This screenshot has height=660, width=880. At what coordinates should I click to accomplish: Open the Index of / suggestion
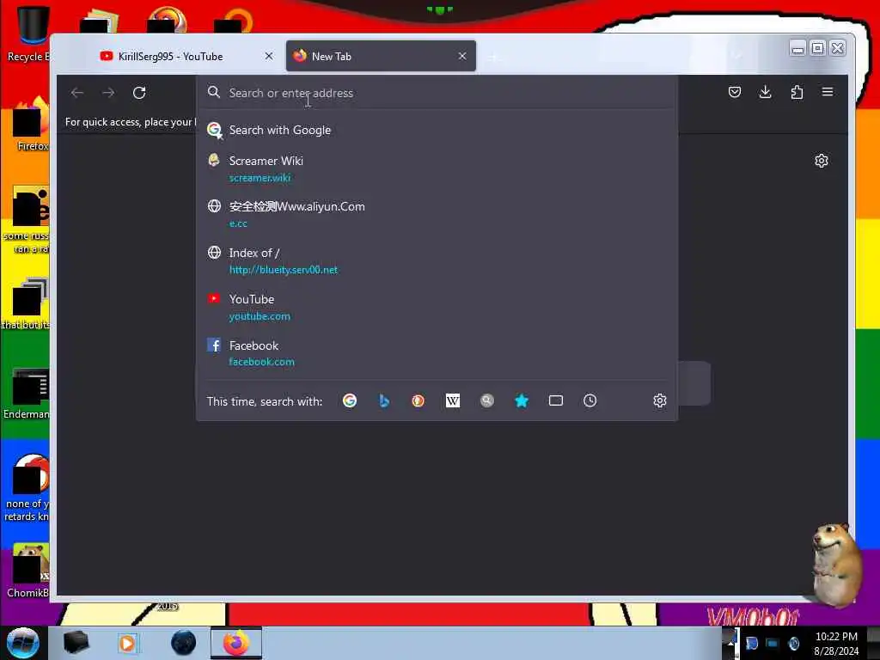pos(437,261)
